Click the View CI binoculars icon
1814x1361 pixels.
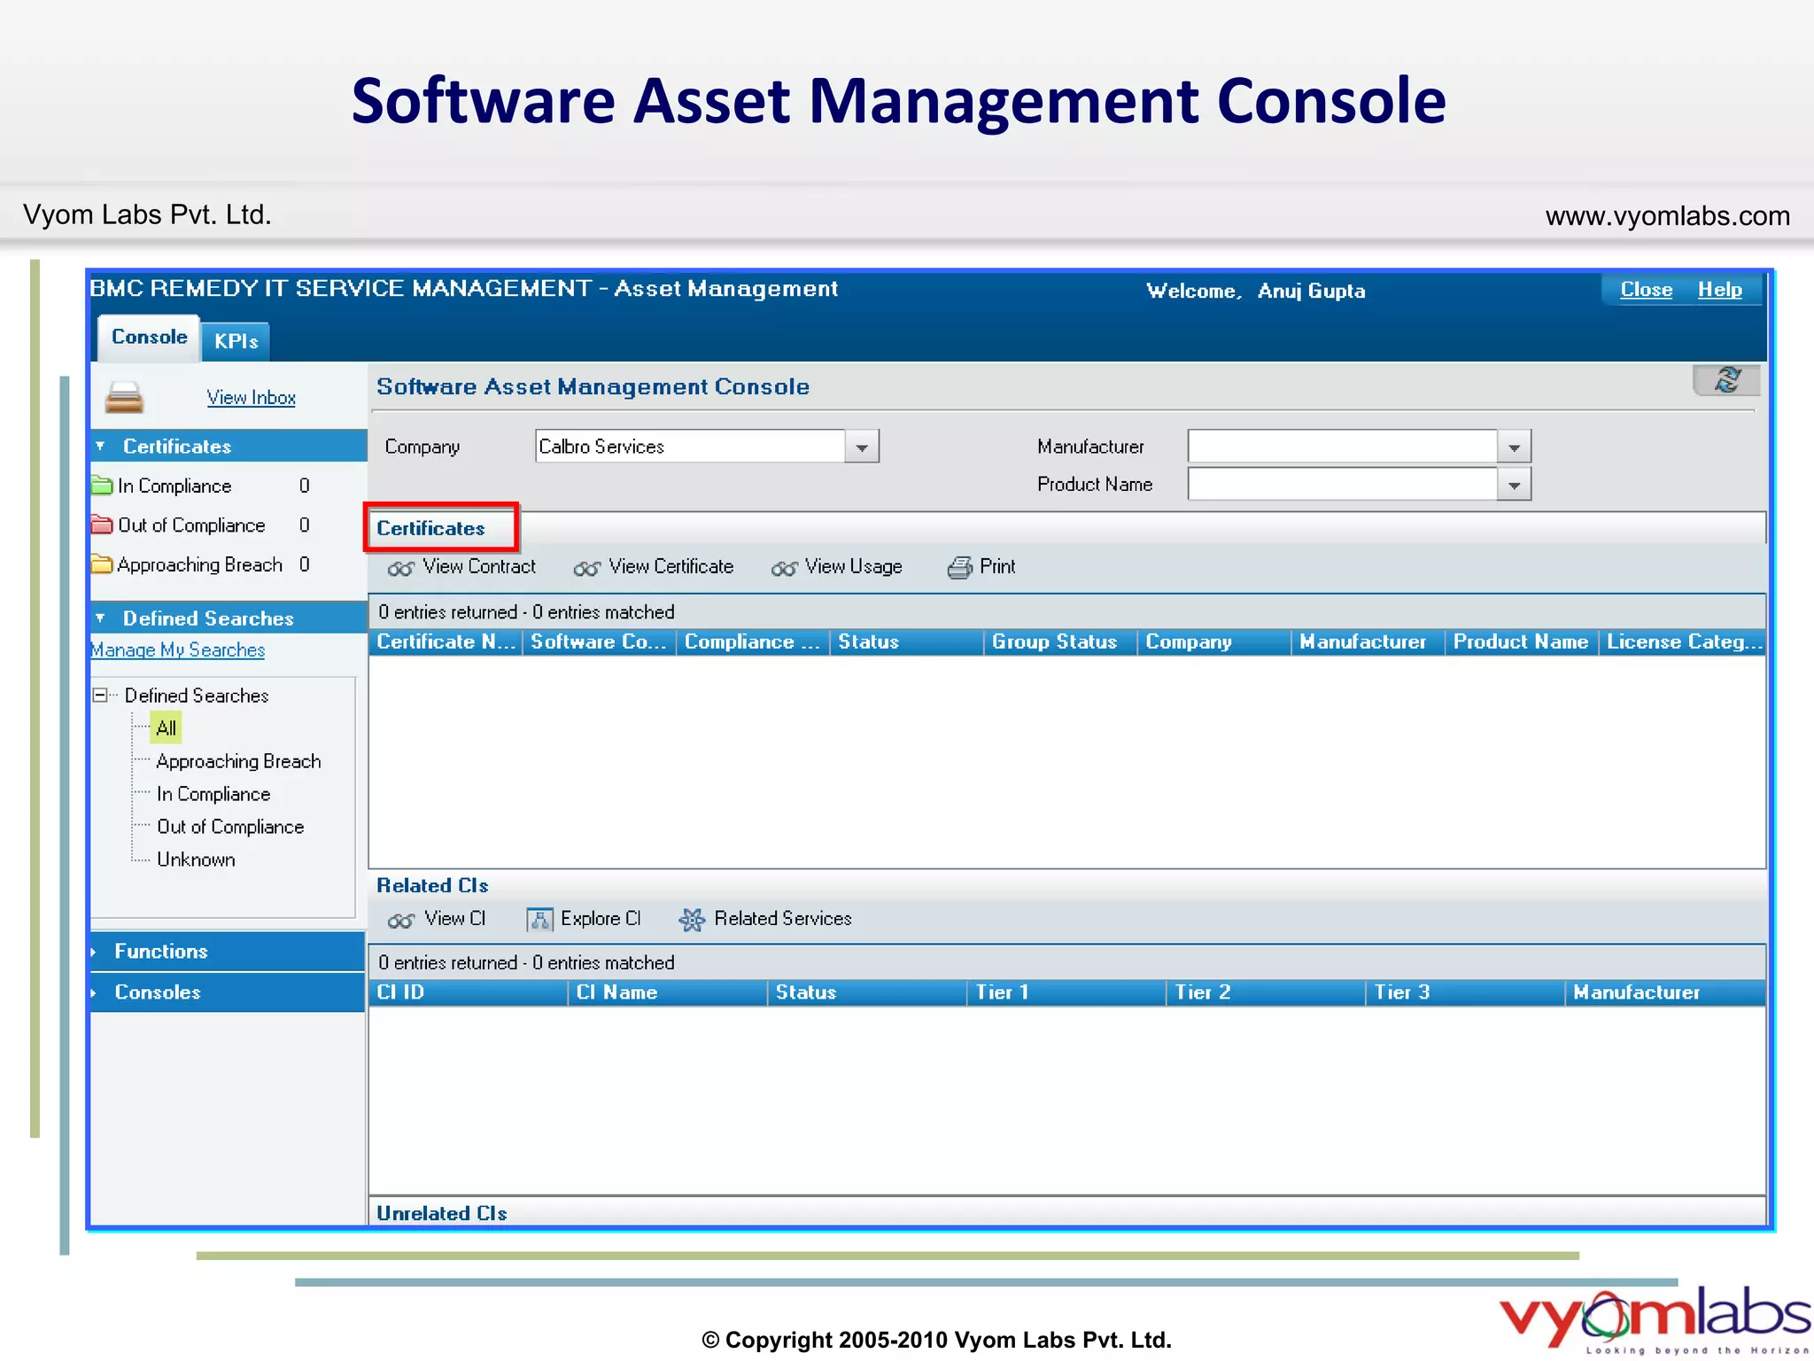tap(400, 920)
